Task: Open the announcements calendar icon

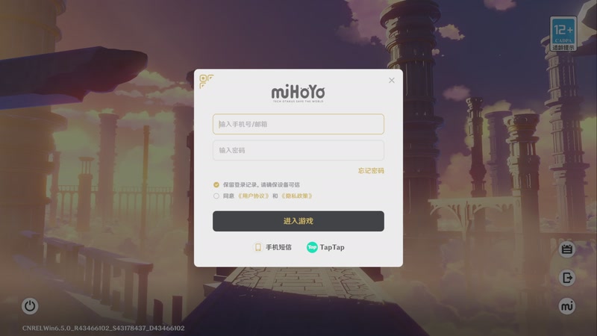Action: pyautogui.click(x=567, y=249)
